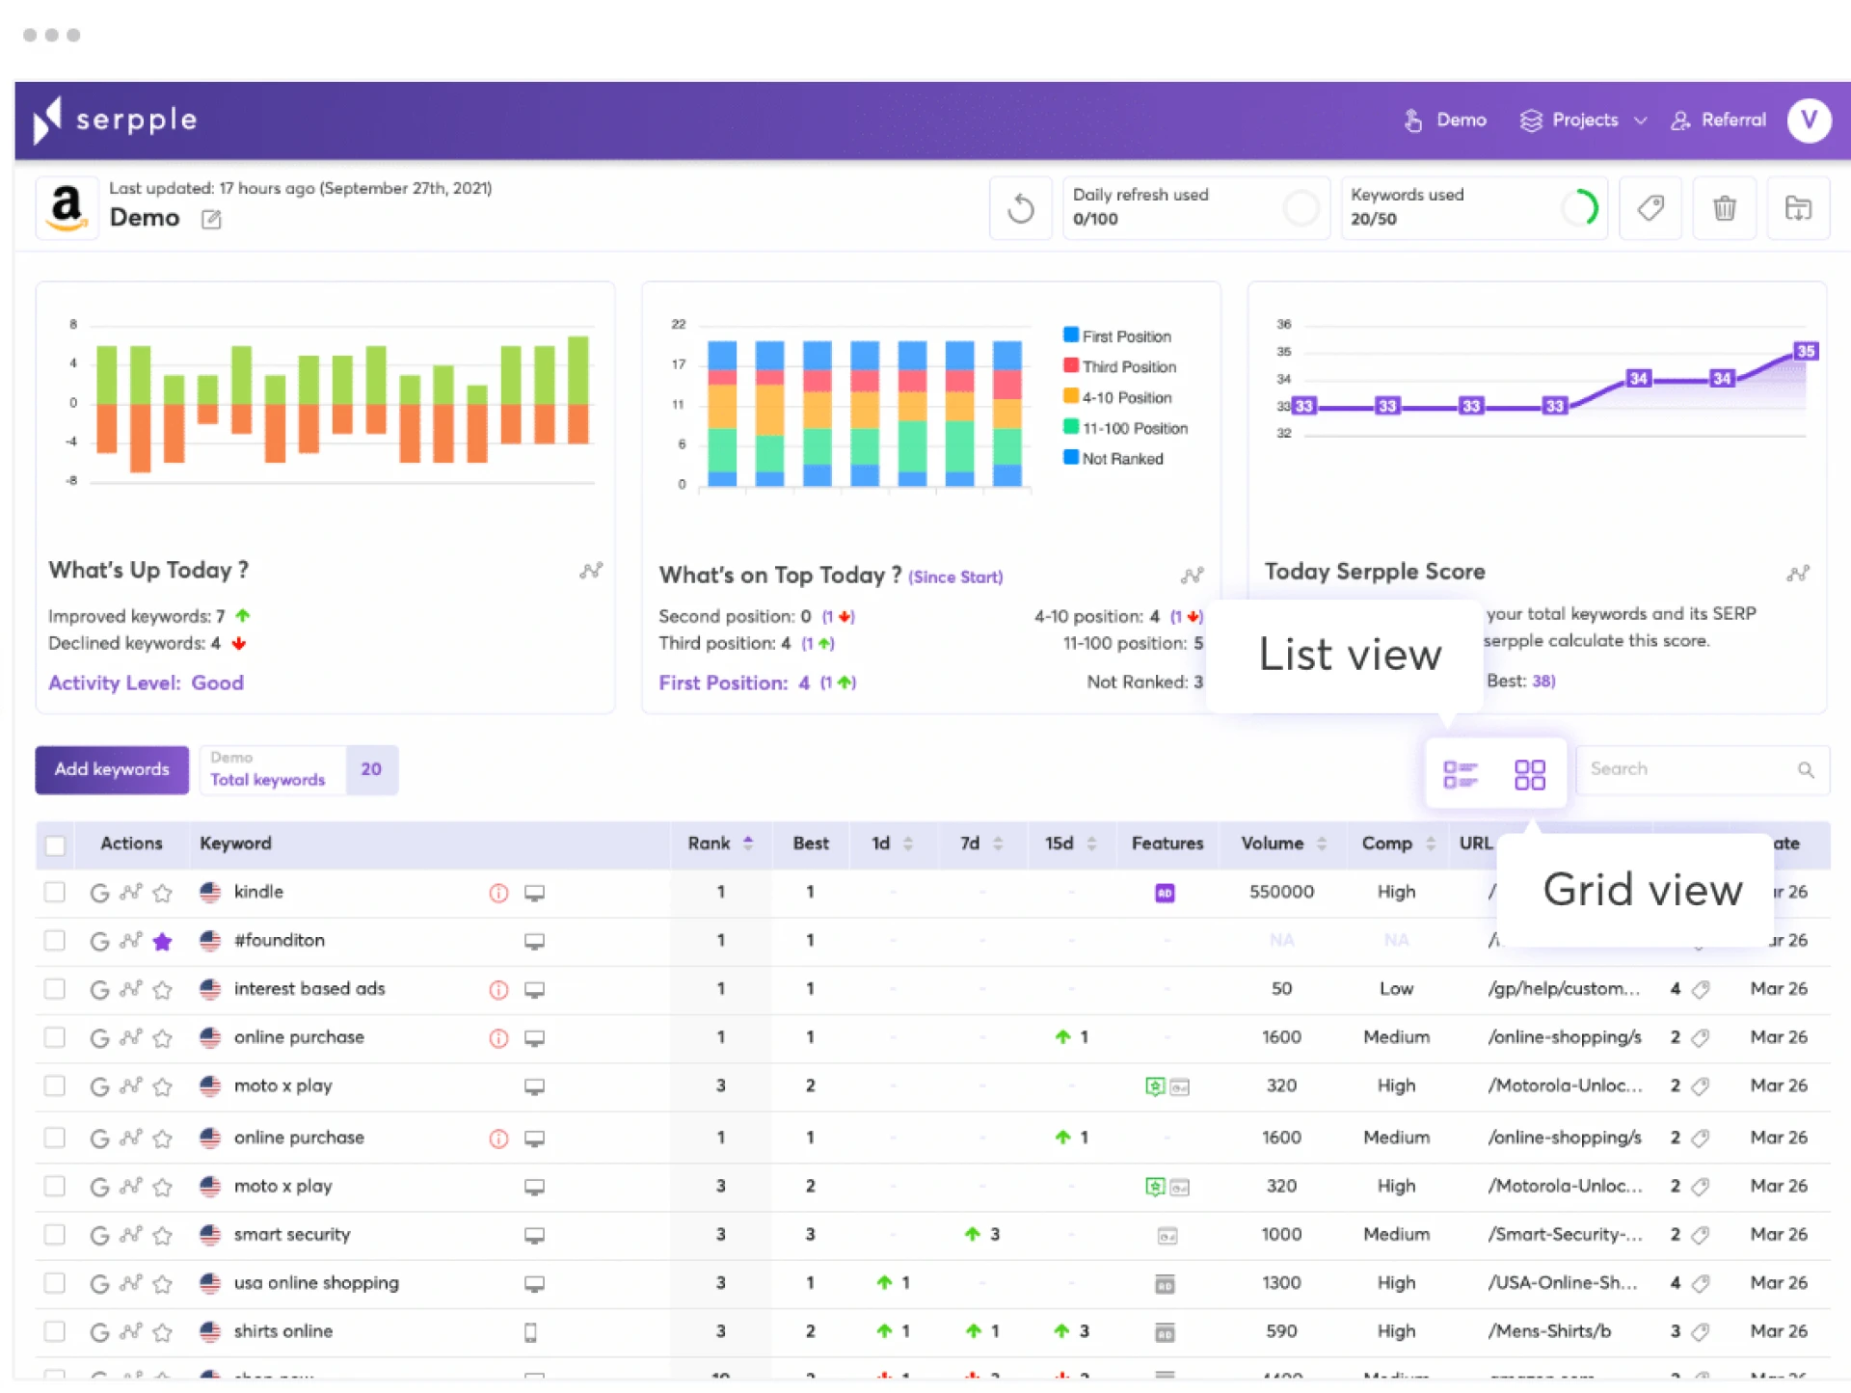This screenshot has height=1393, width=1851.
Task: Tick the checkbox for online purchase keyword
Action: pyautogui.click(x=55, y=1038)
